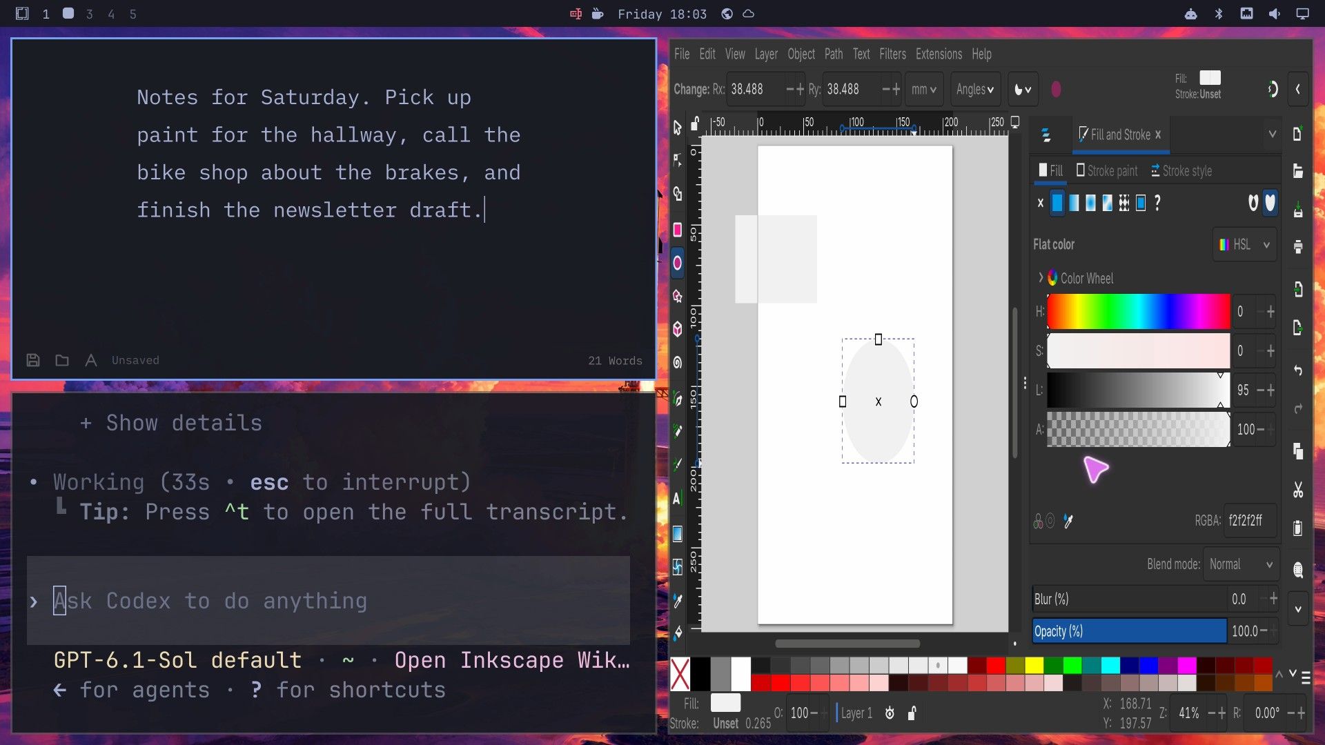The height and width of the screenshot is (745, 1325).
Task: Select the Ellipse tool
Action: pyautogui.click(x=677, y=263)
